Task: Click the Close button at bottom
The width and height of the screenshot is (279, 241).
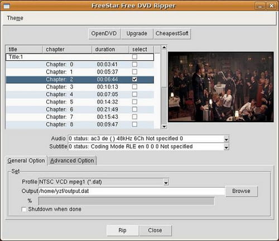Action: [155, 230]
